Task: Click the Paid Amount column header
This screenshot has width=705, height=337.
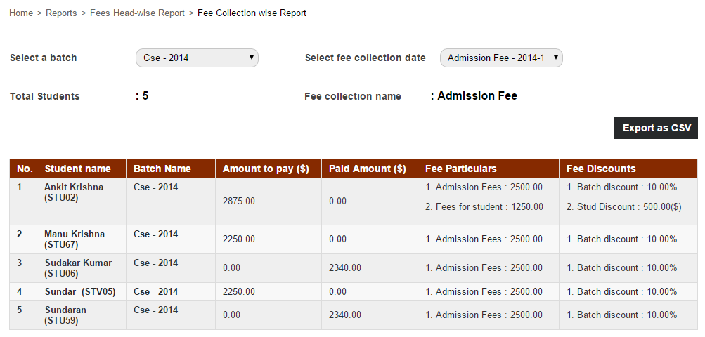Action: [x=367, y=168]
